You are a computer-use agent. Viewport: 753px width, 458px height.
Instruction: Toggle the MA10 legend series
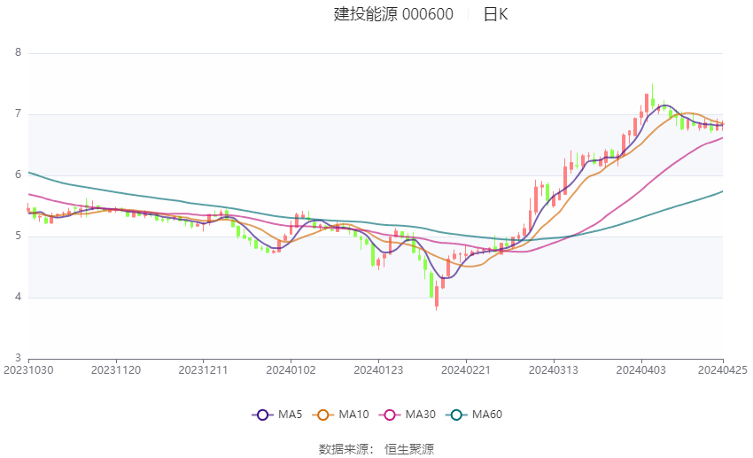(340, 415)
